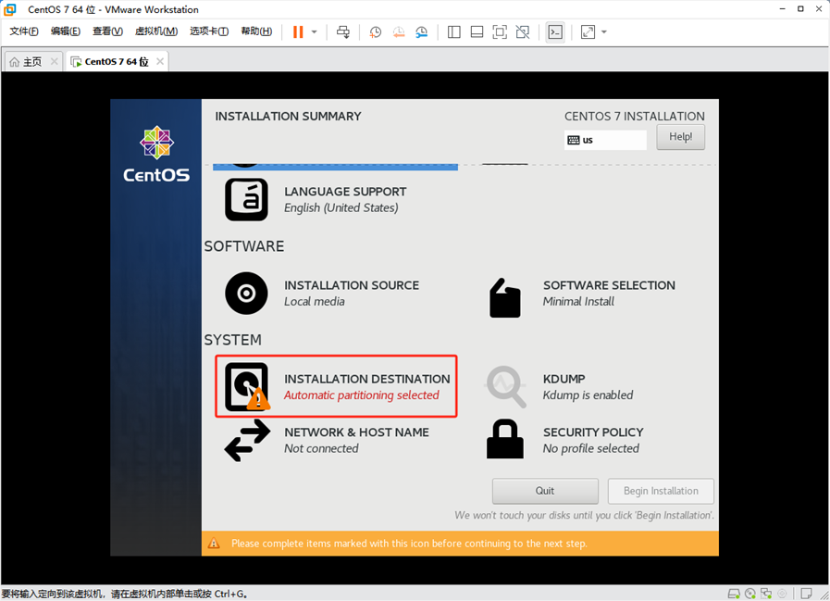Click the 'Local media' text

tap(315, 302)
